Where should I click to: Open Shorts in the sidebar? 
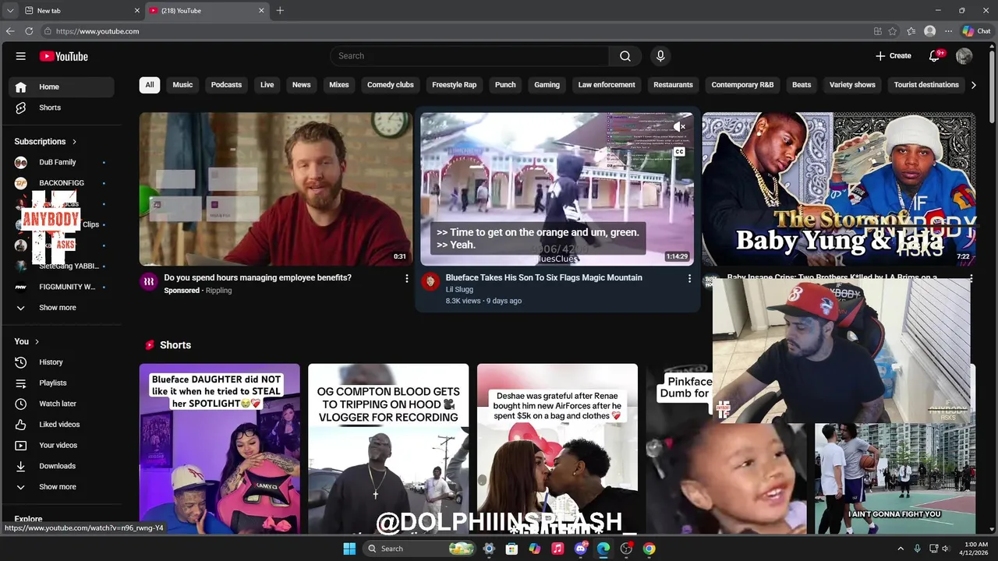click(x=62, y=108)
